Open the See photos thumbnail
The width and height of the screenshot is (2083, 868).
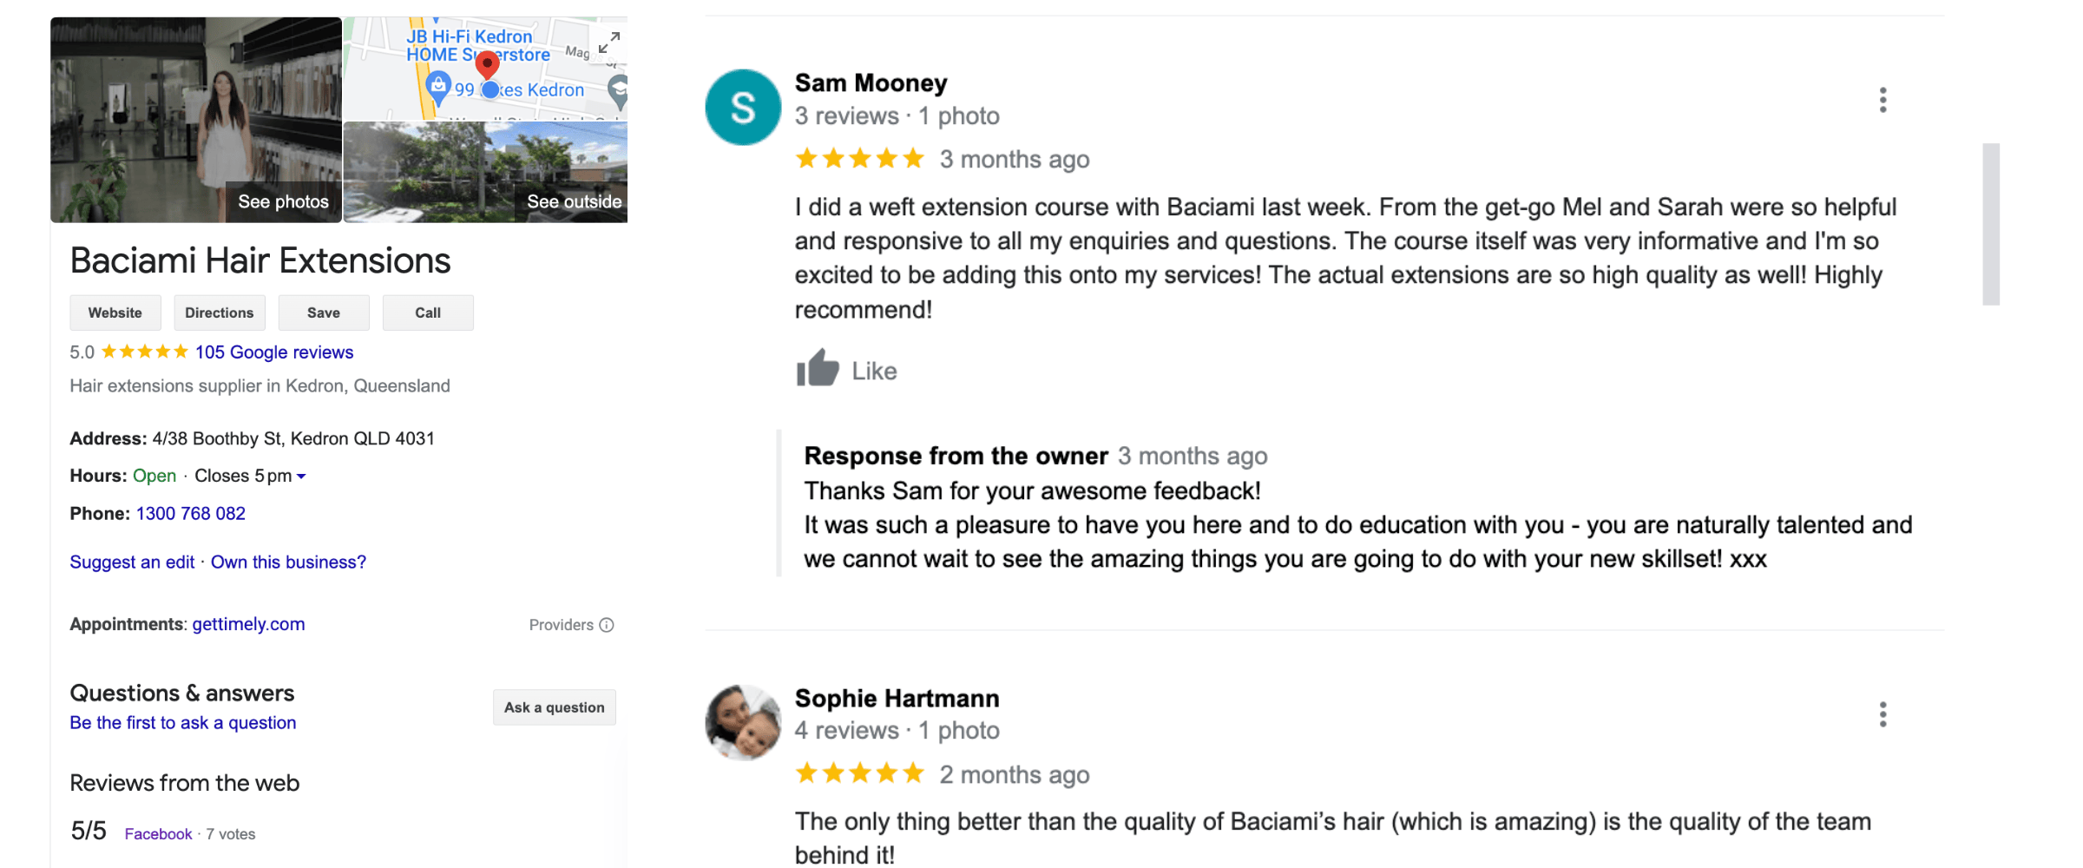196,120
